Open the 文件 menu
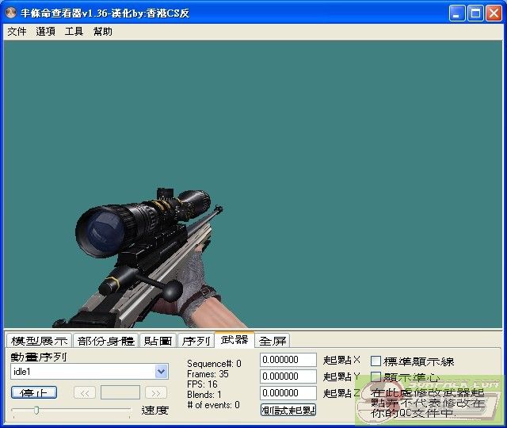This screenshot has width=507, height=428. 17,32
